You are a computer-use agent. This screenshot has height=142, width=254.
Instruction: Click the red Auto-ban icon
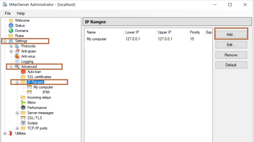pos(23,72)
